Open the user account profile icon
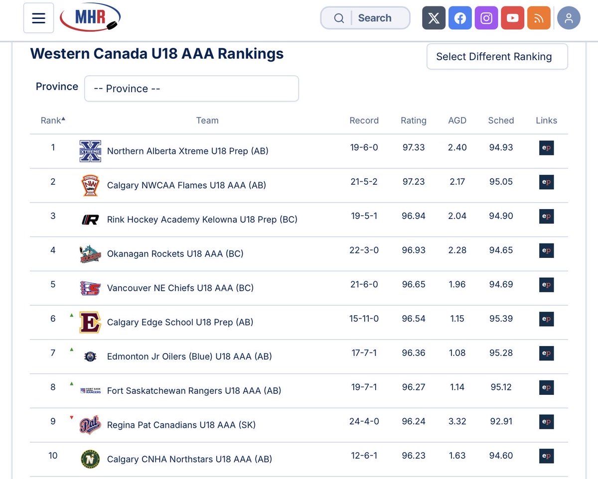 (x=569, y=18)
